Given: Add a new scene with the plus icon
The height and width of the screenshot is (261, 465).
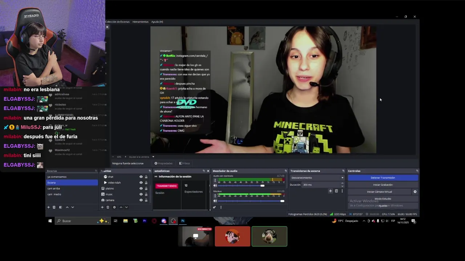Looking at the screenshot, I should 48,207.
